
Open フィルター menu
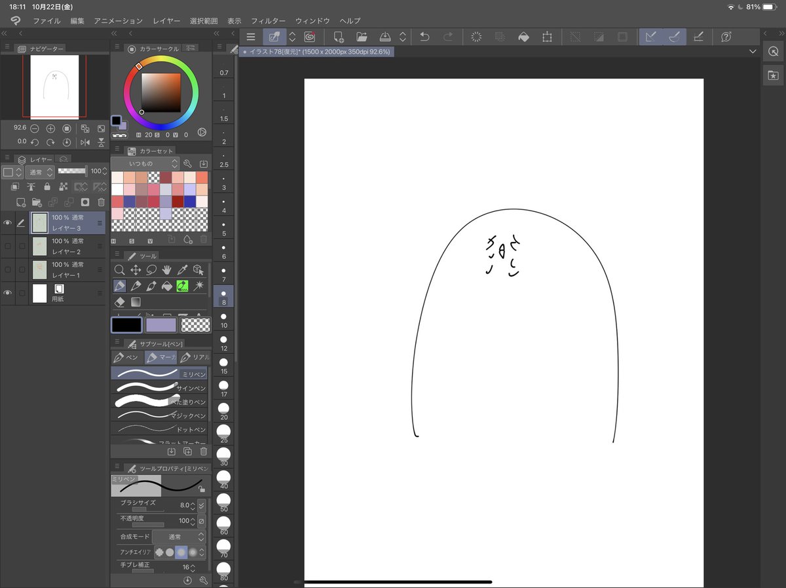tap(269, 21)
